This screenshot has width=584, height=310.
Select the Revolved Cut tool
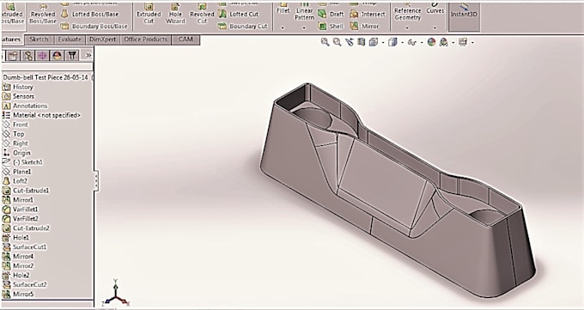tap(202, 14)
